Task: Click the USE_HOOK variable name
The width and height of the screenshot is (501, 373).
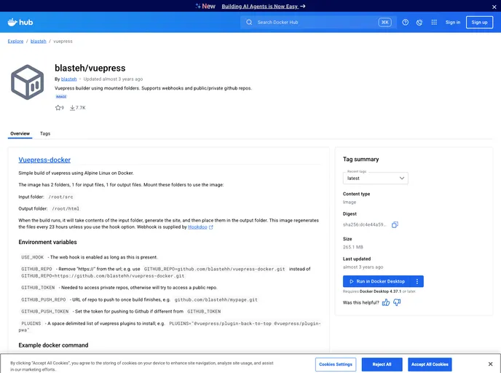Action: click(x=32, y=257)
